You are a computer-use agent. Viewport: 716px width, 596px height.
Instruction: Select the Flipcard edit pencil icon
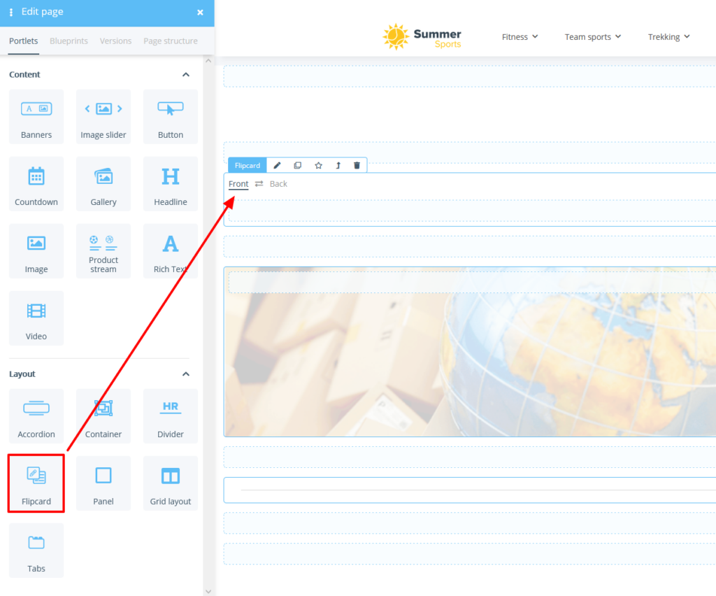click(278, 165)
